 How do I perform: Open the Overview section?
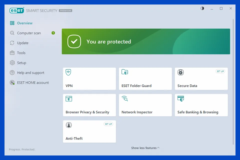[x=24, y=23]
